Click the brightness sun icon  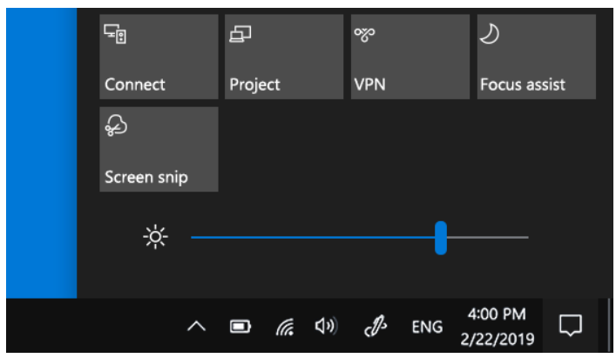click(x=155, y=237)
